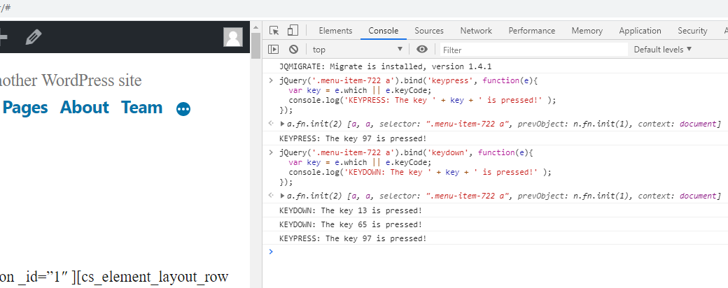Select the JQMIGRATE version log line

pos(385,66)
